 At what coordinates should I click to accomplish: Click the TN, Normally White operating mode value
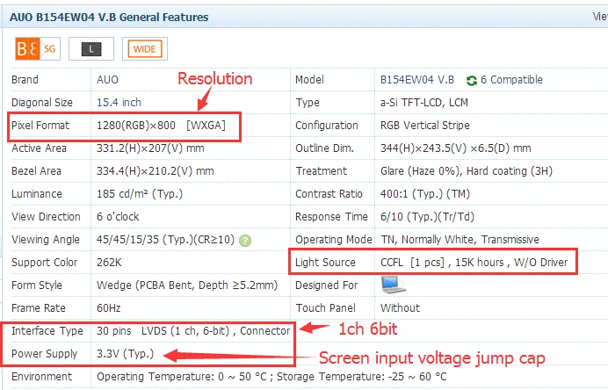(x=460, y=240)
